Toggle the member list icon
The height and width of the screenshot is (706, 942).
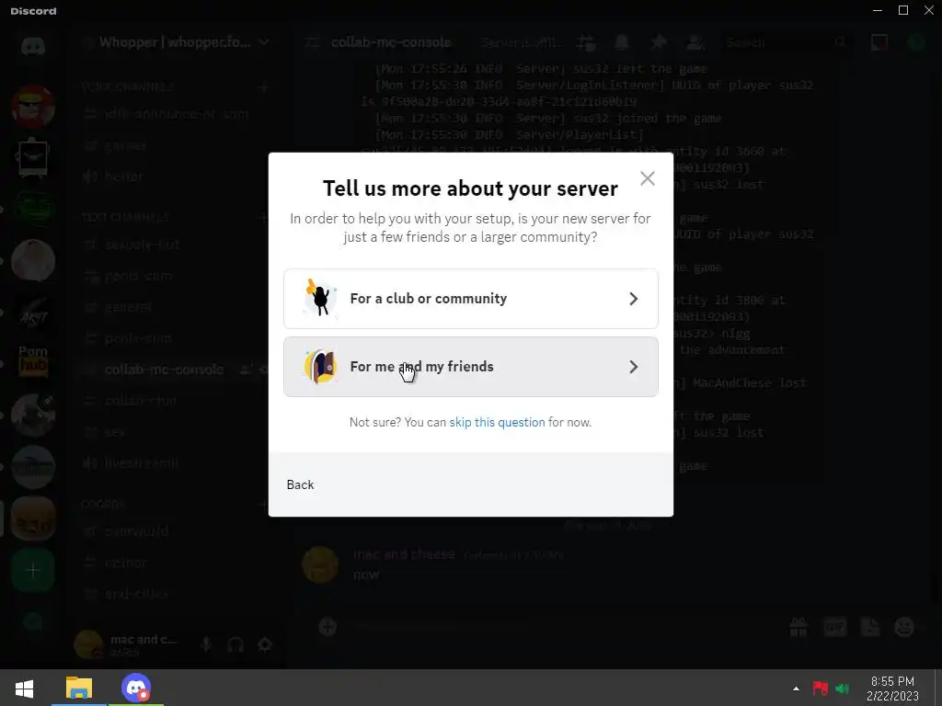click(x=695, y=42)
